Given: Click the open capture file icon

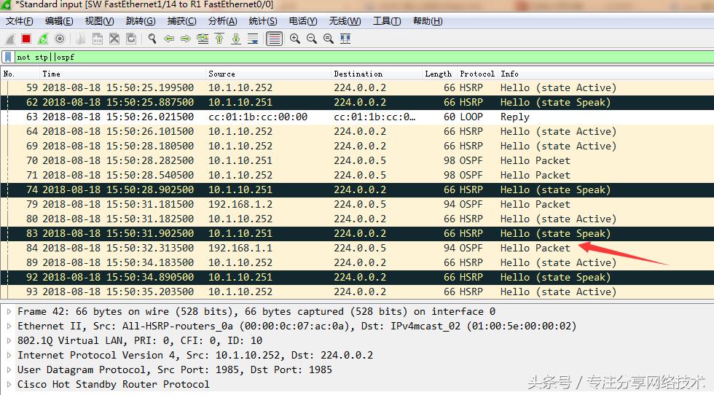Looking at the screenshot, I should pos(80,39).
